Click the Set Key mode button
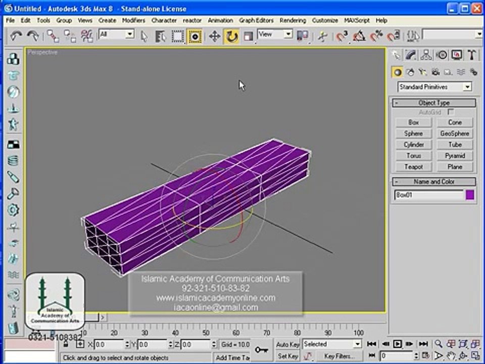Image resolution: width=485 pixels, height=364 pixels. pos(287,356)
